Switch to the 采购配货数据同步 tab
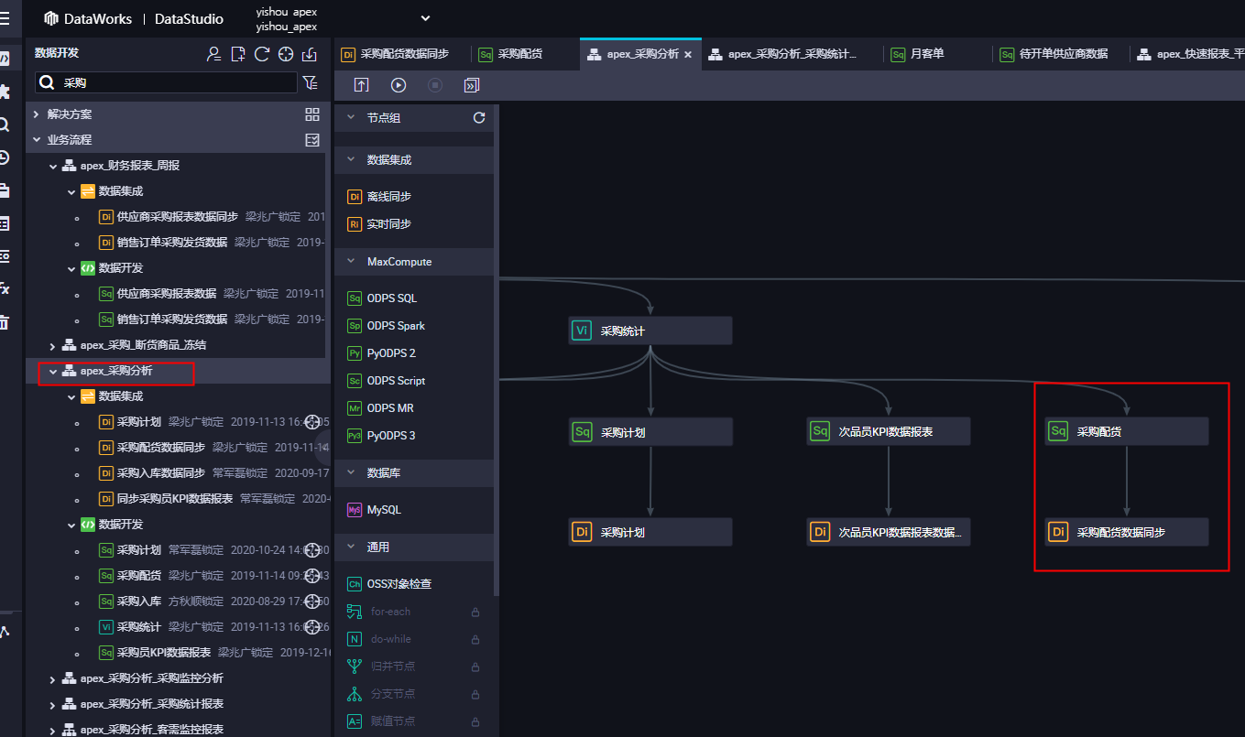This screenshot has height=737, width=1245. click(x=395, y=54)
